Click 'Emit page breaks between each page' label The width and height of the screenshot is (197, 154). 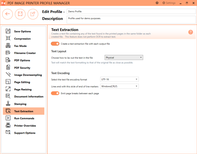(80, 93)
